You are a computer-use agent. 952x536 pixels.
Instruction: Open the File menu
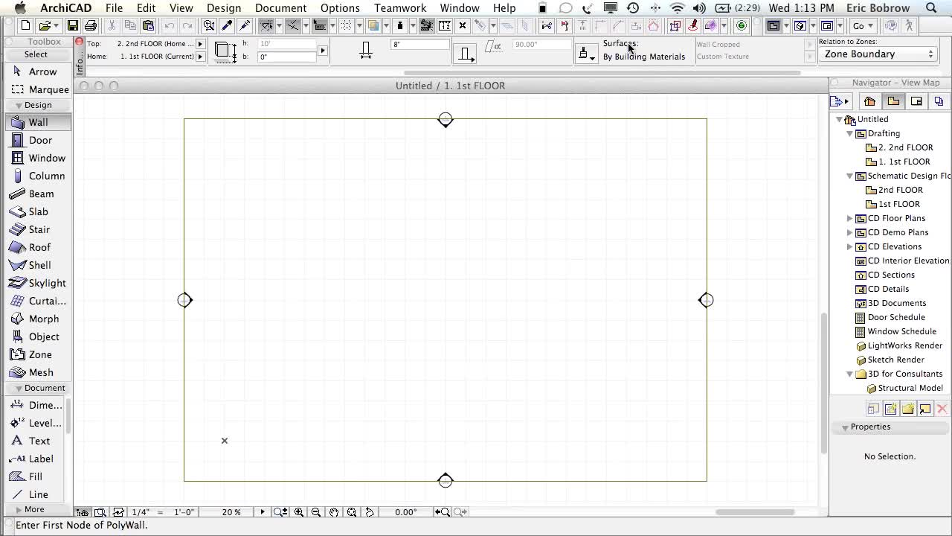pyautogui.click(x=114, y=8)
